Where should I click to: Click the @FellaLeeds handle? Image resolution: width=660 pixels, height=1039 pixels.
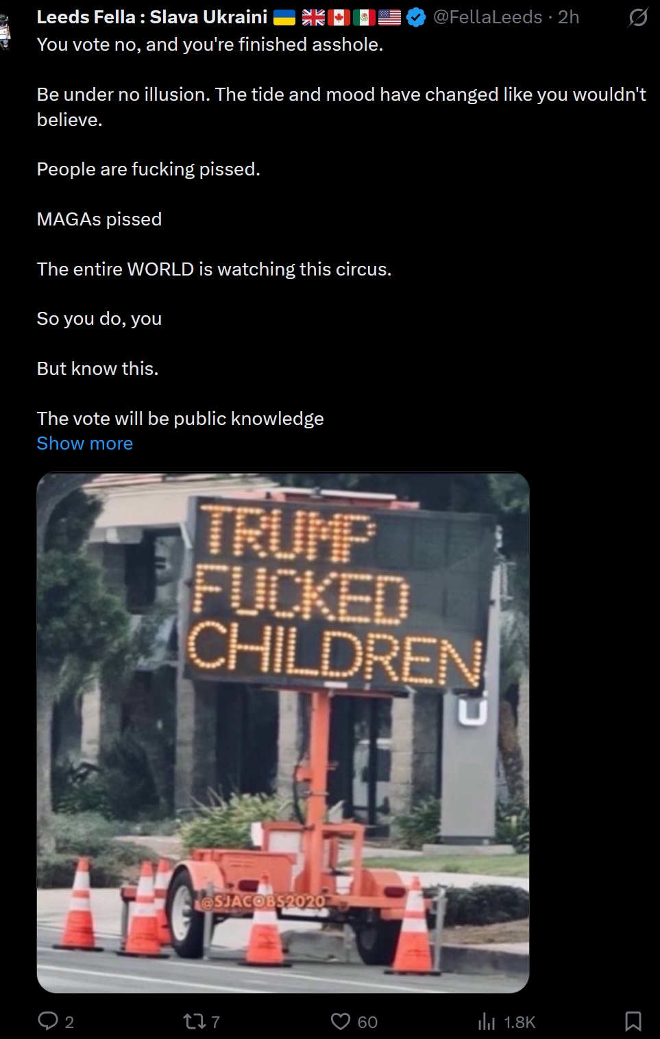[x=487, y=17]
